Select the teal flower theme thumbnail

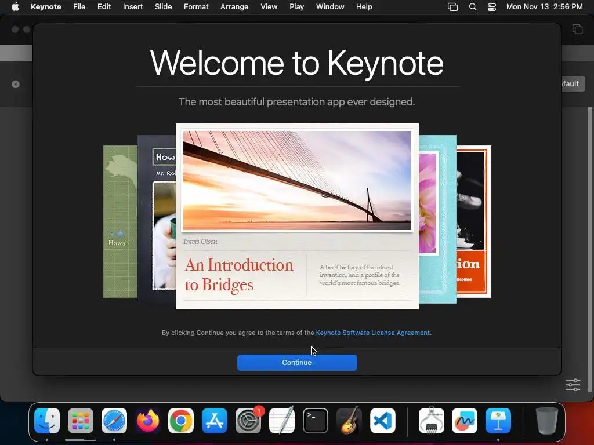point(437,220)
